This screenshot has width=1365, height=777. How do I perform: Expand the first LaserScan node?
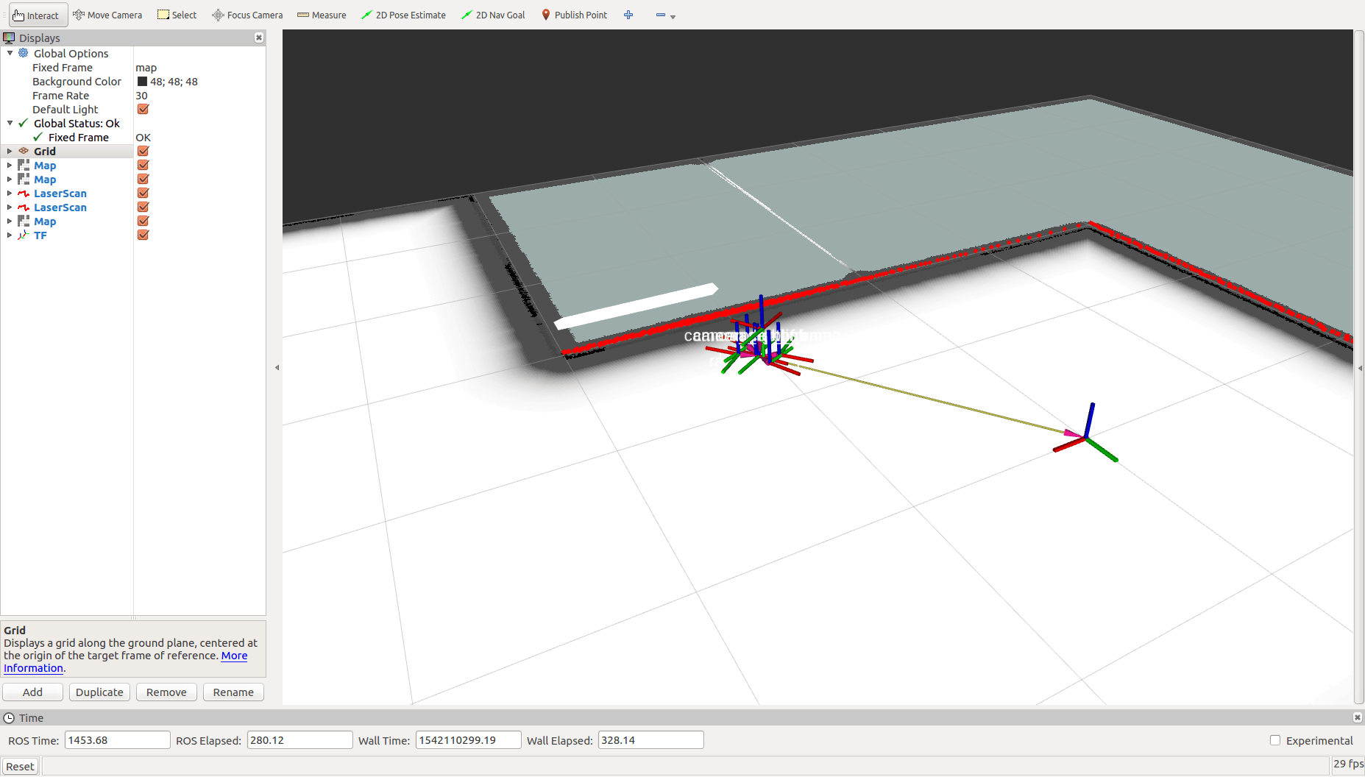(x=10, y=193)
